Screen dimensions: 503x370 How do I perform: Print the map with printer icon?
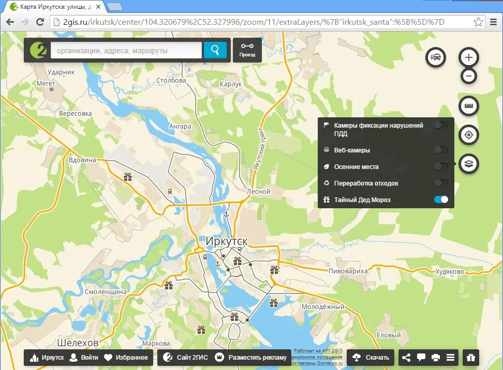(436, 358)
